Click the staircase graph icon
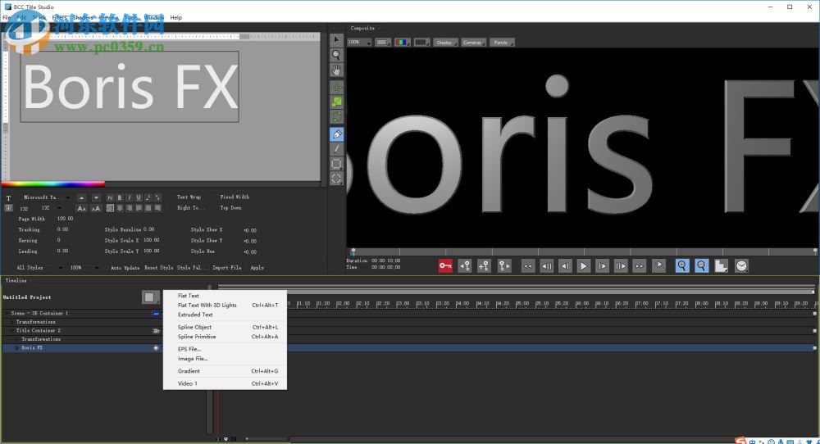 [x=721, y=266]
